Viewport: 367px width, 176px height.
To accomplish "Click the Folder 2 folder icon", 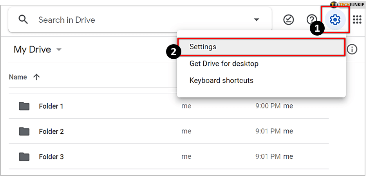I will click(24, 131).
